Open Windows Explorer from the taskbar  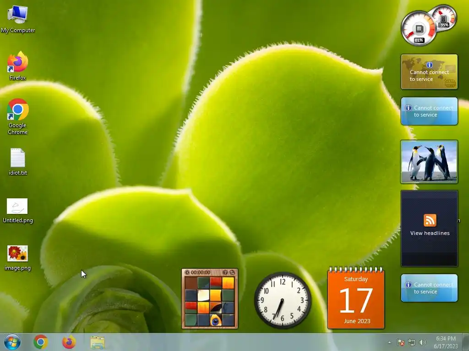click(x=98, y=342)
